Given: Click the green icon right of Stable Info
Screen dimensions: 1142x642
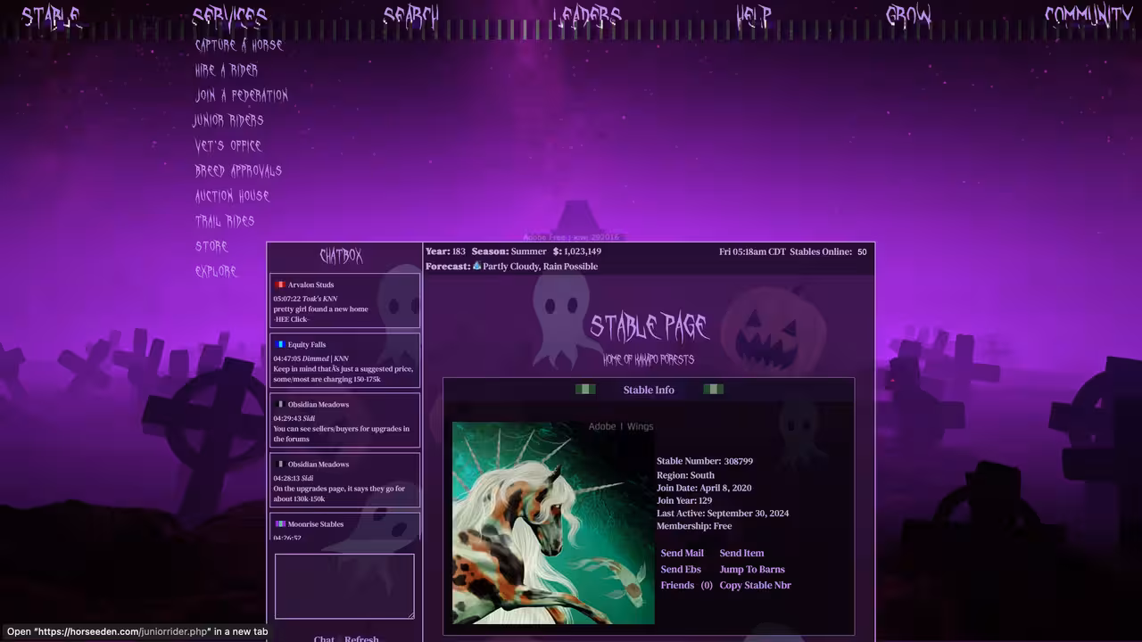Looking at the screenshot, I should (714, 389).
